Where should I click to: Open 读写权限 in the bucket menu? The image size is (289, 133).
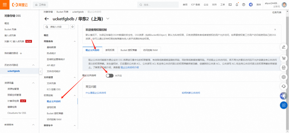click(x=51, y=107)
